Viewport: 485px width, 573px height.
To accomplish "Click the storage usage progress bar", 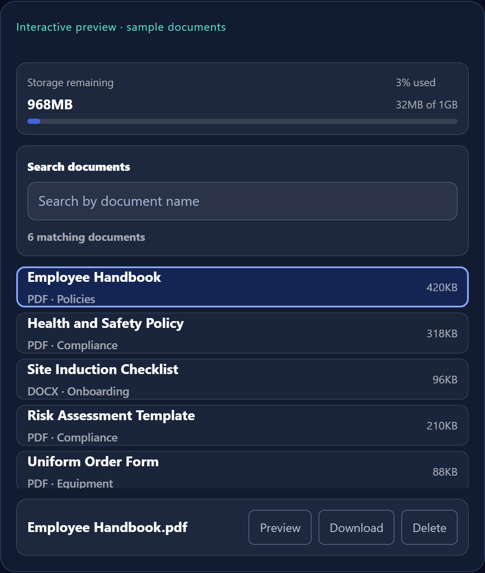I will 242,121.
